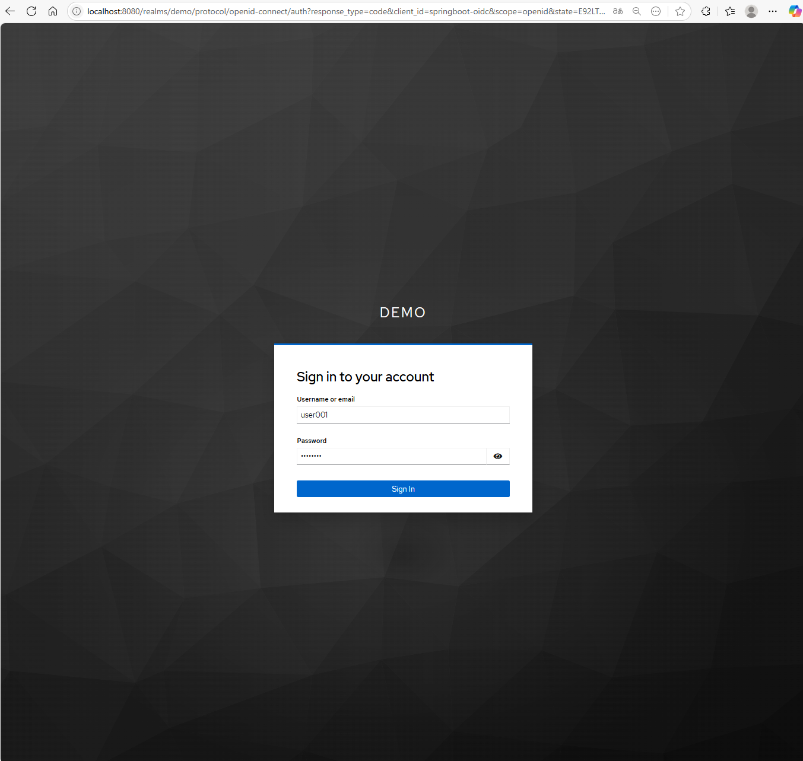Focus the Password input field

pos(392,456)
